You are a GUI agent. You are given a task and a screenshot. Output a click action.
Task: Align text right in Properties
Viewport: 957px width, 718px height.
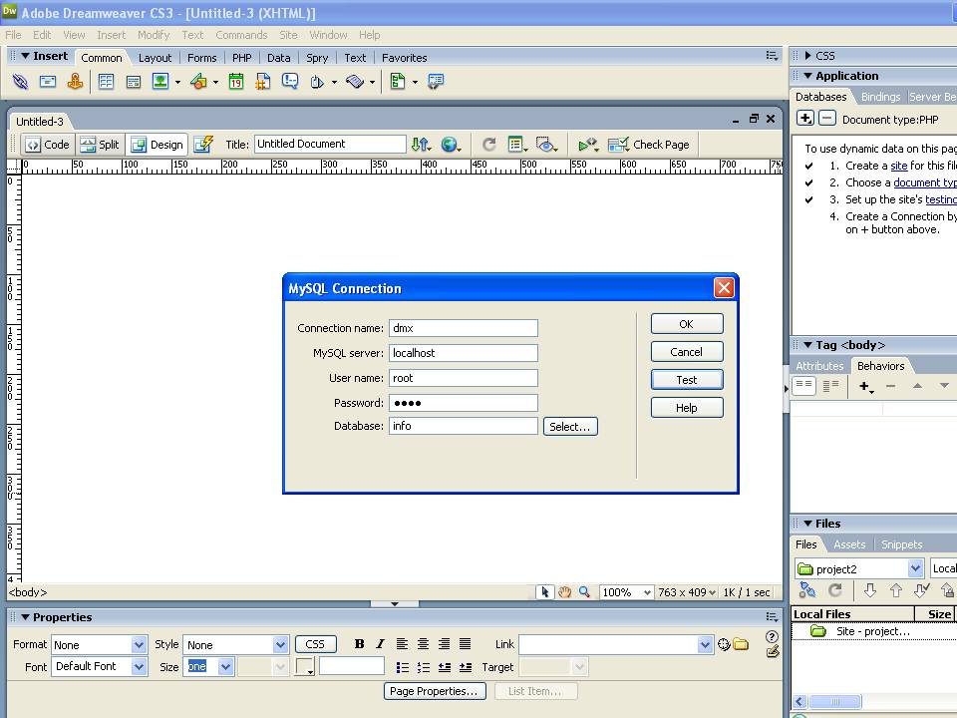tap(445, 644)
